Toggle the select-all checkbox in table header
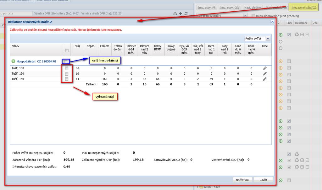 tap(67, 50)
